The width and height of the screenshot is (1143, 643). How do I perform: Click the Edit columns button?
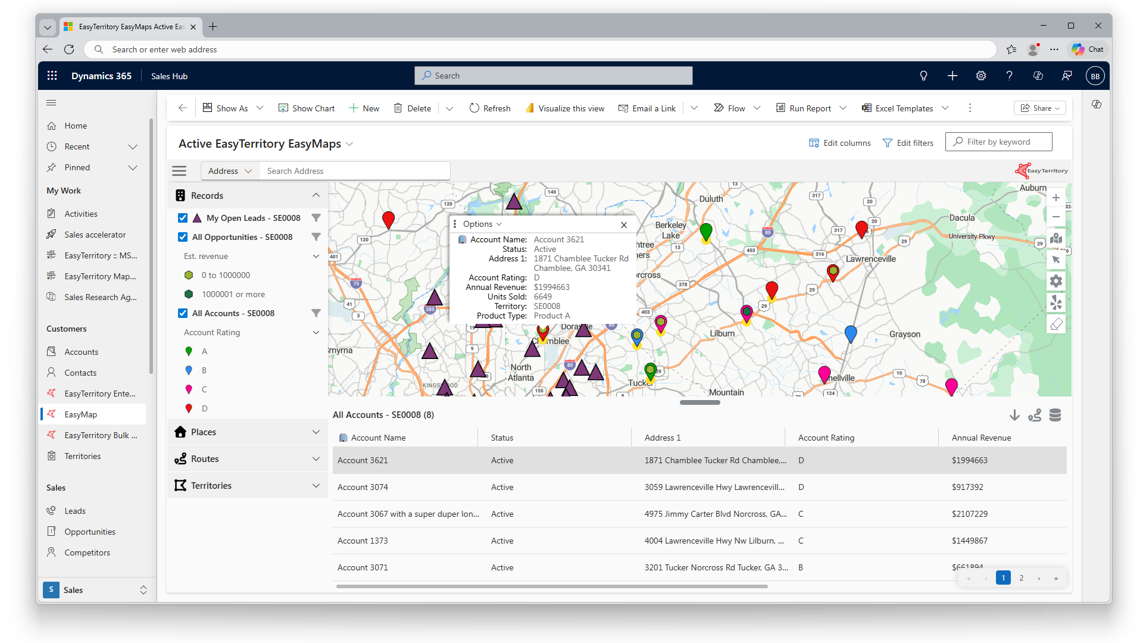click(840, 143)
